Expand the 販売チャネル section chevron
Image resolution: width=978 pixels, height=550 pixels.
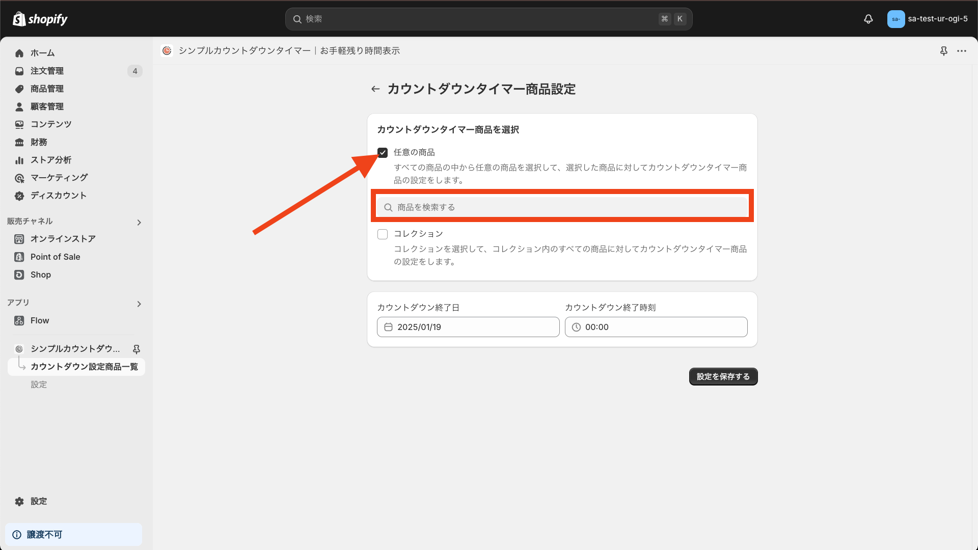click(x=139, y=223)
